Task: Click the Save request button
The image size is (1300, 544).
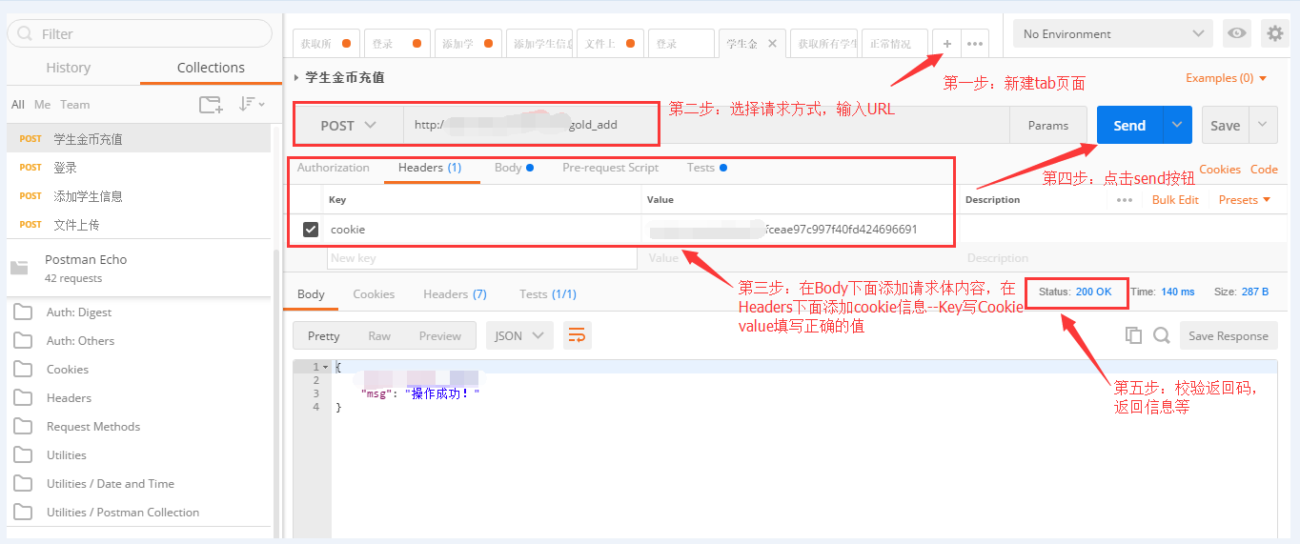Action: tap(1225, 125)
